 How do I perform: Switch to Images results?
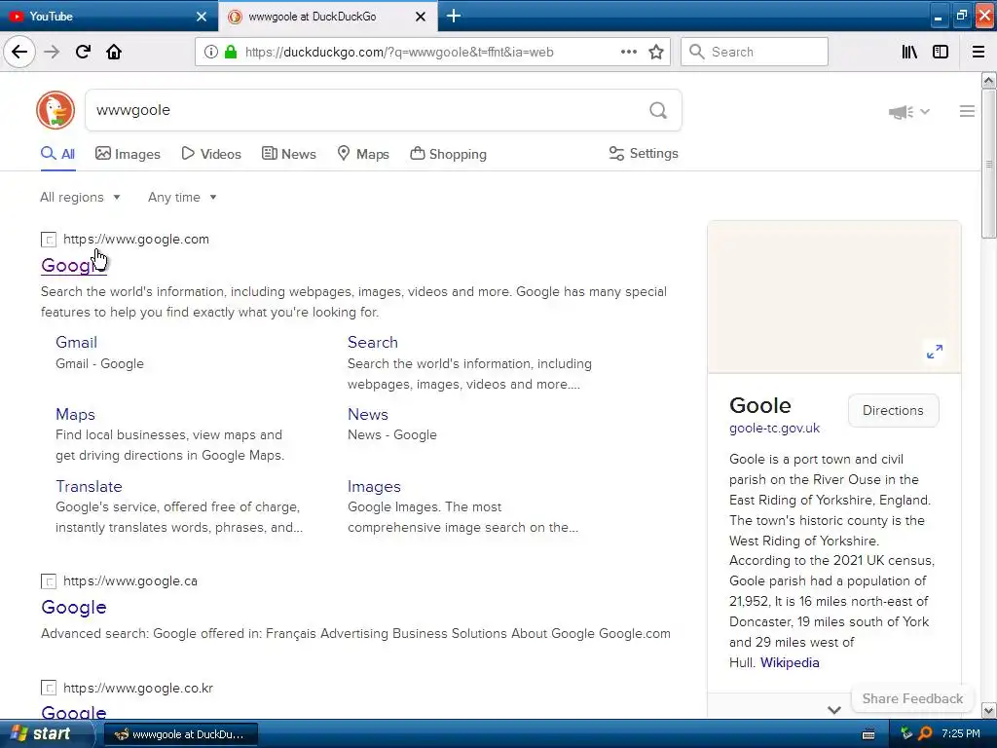128,154
